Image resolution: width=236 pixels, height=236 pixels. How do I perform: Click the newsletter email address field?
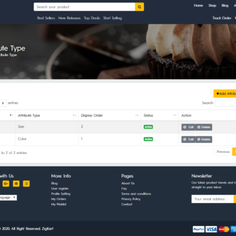coord(212,199)
